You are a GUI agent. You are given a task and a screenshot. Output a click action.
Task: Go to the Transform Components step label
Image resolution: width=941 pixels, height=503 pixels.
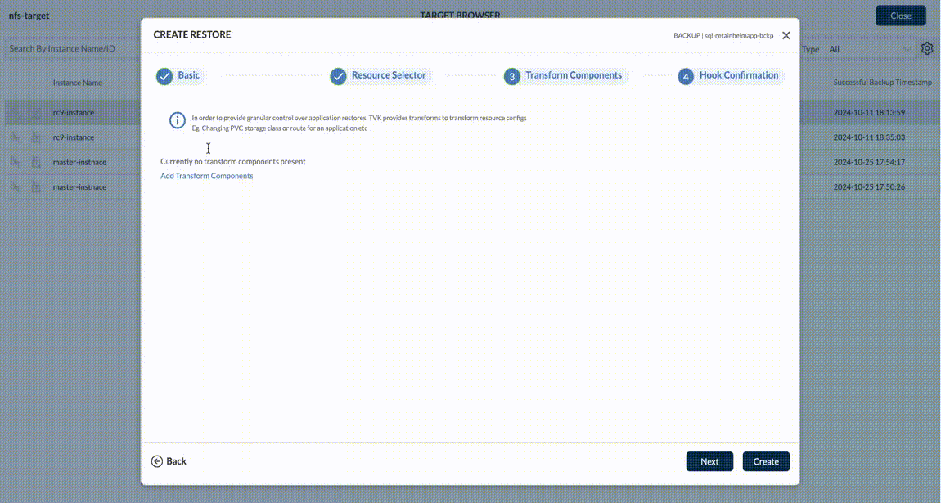[574, 75]
